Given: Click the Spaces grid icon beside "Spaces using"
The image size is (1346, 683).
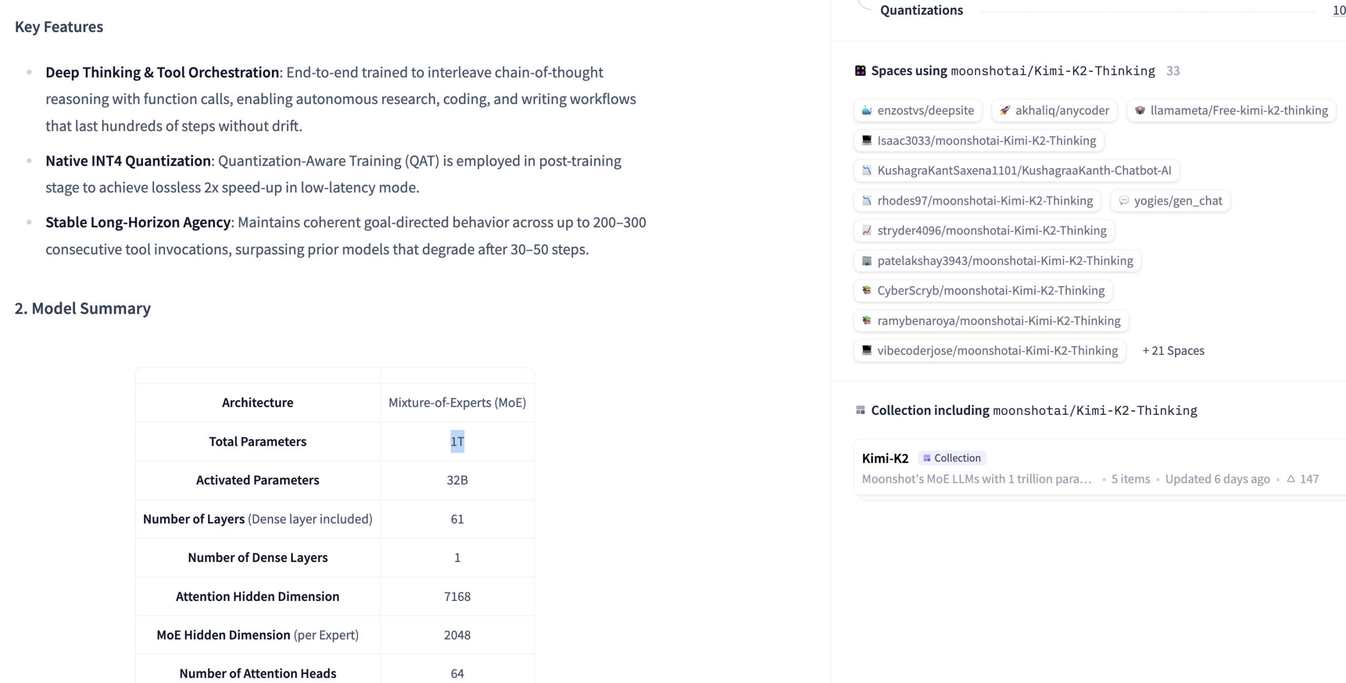Looking at the screenshot, I should [x=860, y=70].
